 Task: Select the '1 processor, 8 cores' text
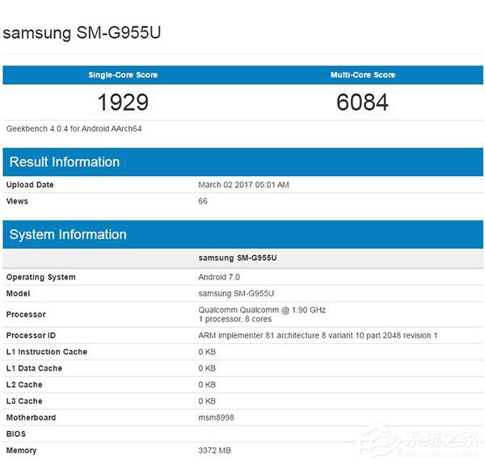click(x=235, y=319)
